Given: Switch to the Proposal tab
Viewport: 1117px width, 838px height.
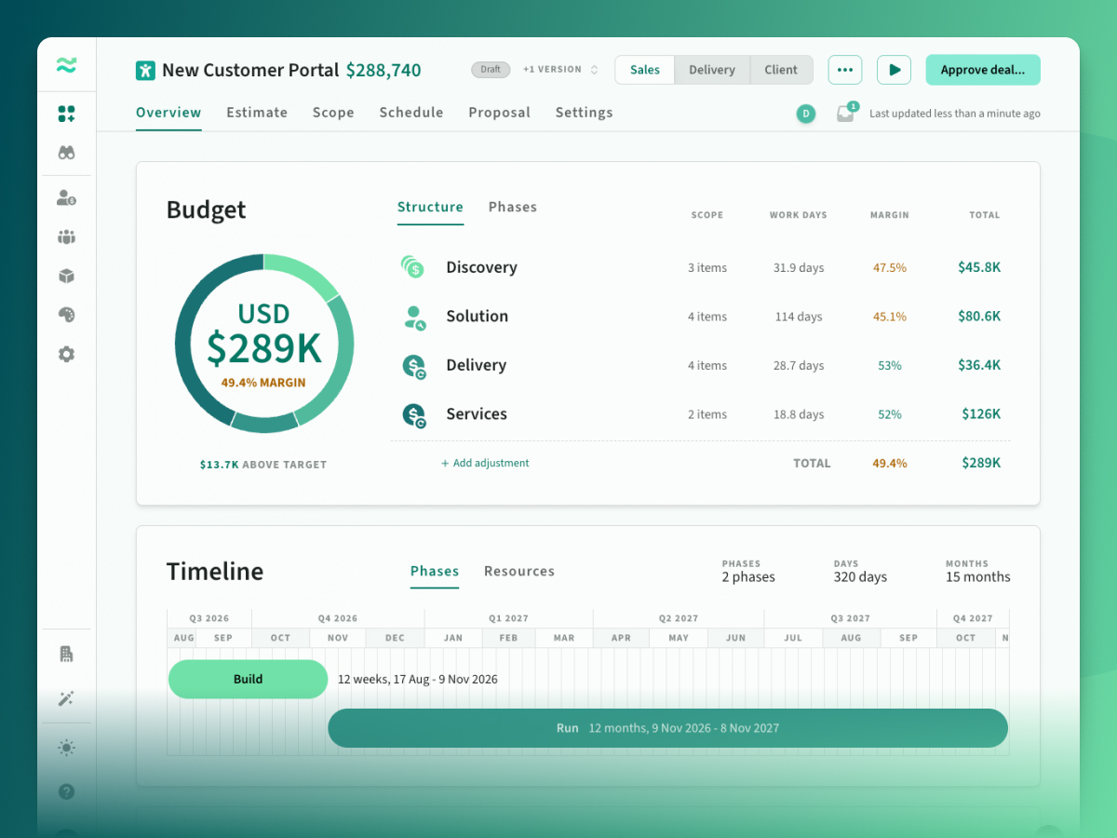Looking at the screenshot, I should (x=500, y=113).
